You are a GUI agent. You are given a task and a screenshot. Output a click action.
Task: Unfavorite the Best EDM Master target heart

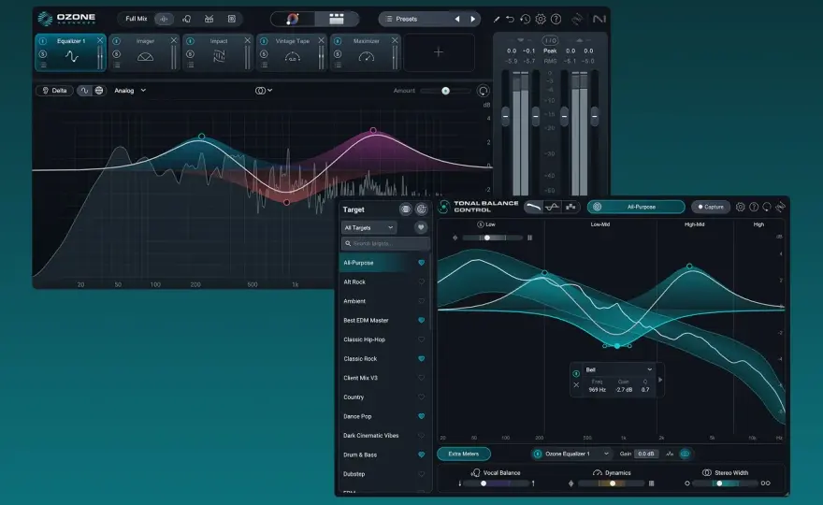[421, 320]
